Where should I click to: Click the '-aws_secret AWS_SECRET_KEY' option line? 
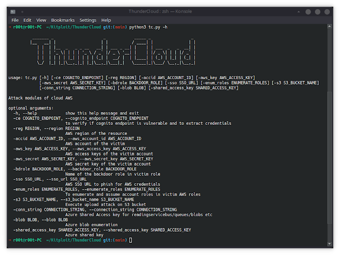pos(83,159)
